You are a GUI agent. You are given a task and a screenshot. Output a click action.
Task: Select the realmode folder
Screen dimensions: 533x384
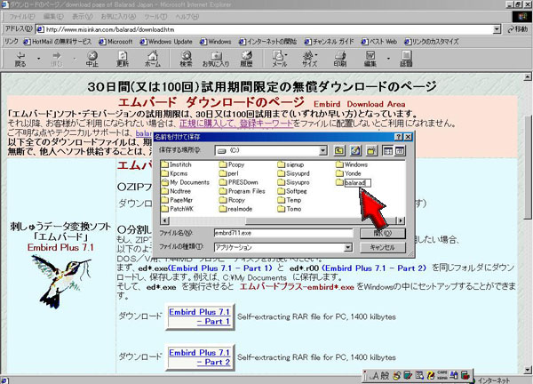tap(236, 209)
